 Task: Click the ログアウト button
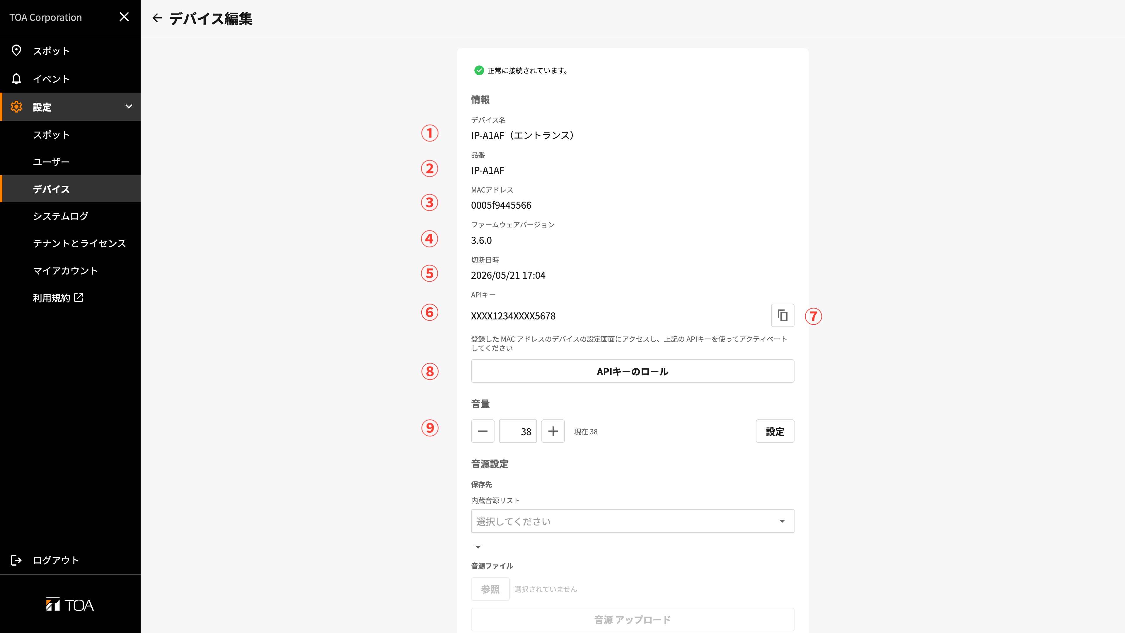[70, 560]
